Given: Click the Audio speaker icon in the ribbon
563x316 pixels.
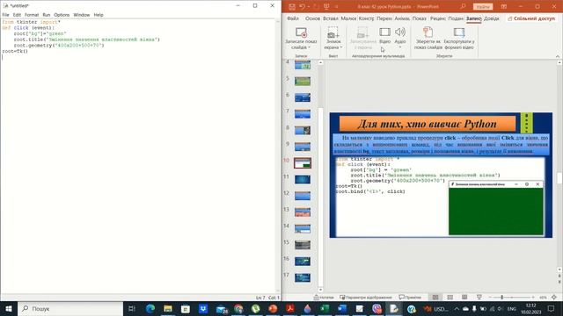Looking at the screenshot, I should [x=400, y=32].
